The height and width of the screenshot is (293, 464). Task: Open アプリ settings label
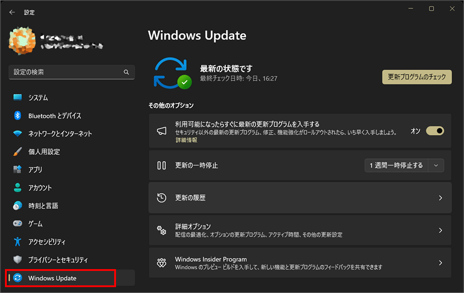pyautogui.click(x=35, y=169)
